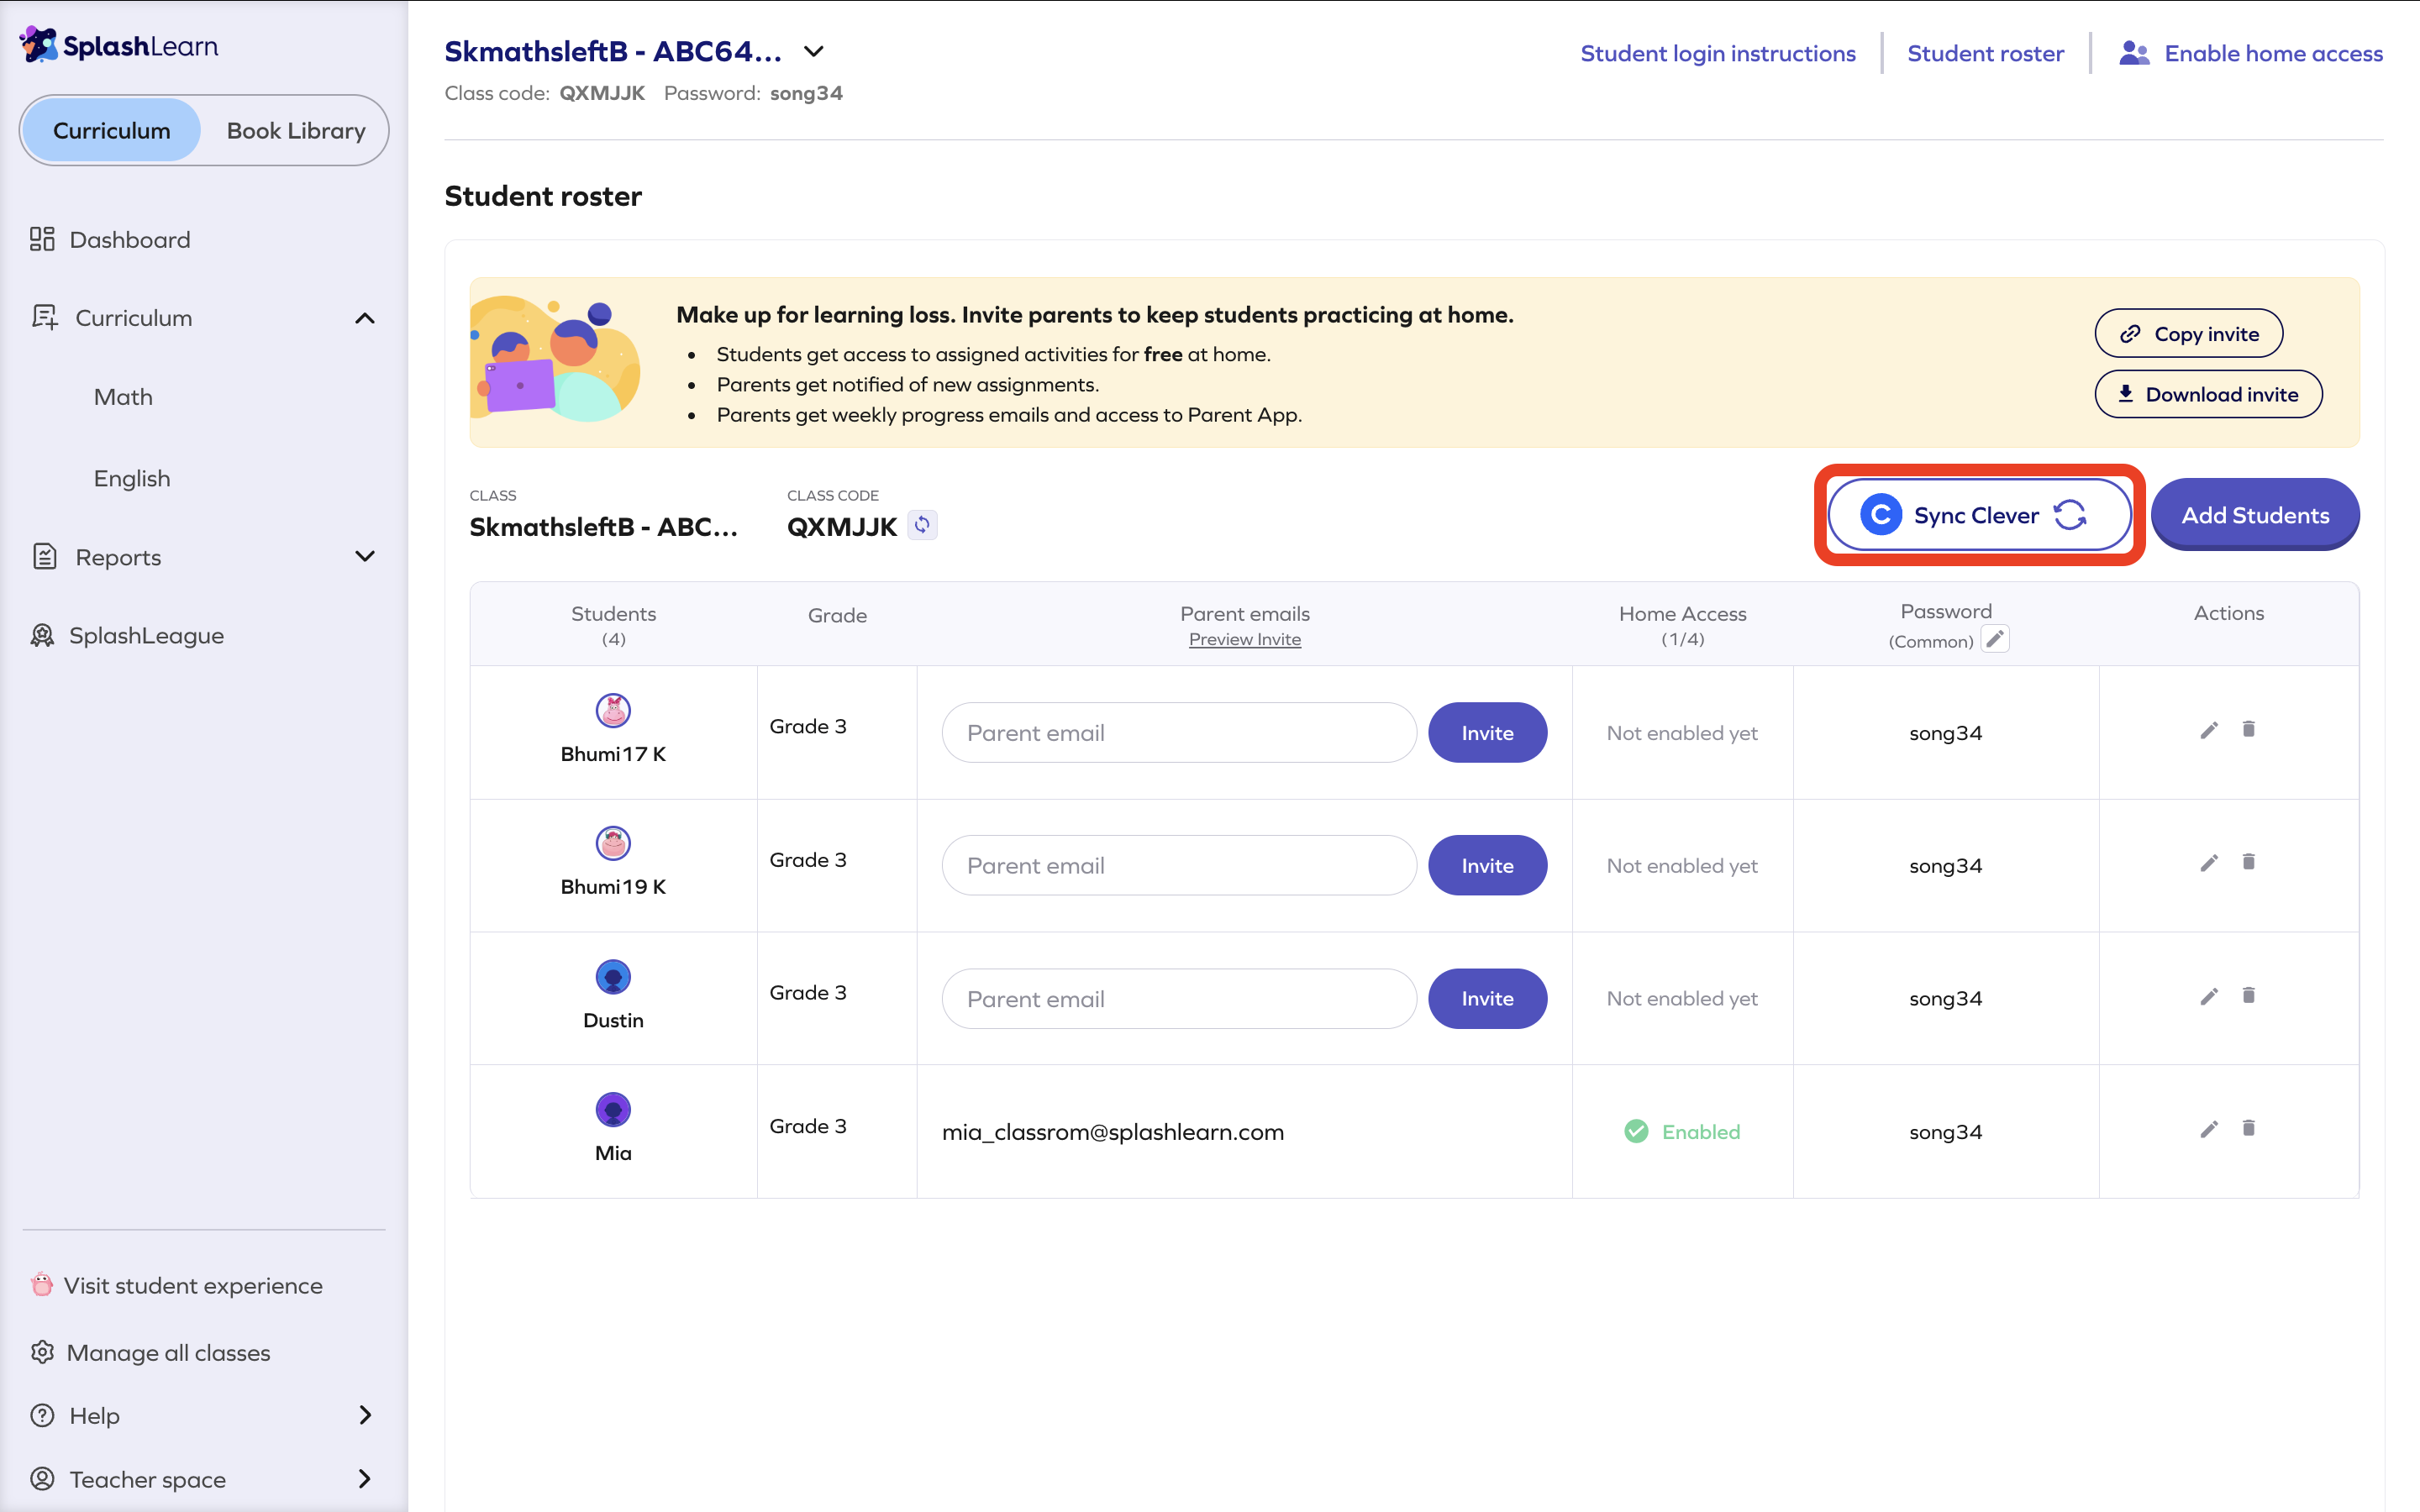Focus Parent email field for Bhumi17 K
This screenshot has height=1512, width=2420.
coord(1179,733)
